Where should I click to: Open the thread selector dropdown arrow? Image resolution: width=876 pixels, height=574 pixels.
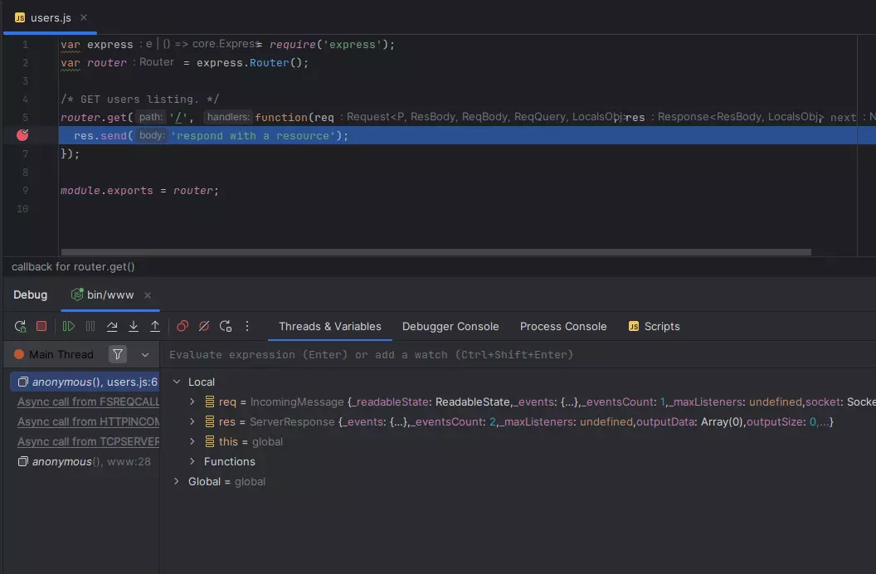tap(145, 355)
